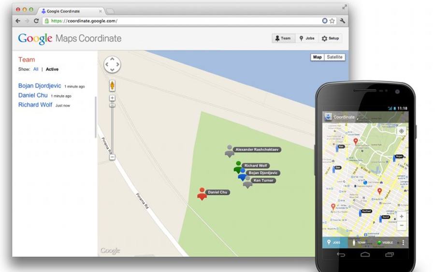435x272 pixels.
Task: Zoom in using the slider plus button
Action: tap(112, 98)
